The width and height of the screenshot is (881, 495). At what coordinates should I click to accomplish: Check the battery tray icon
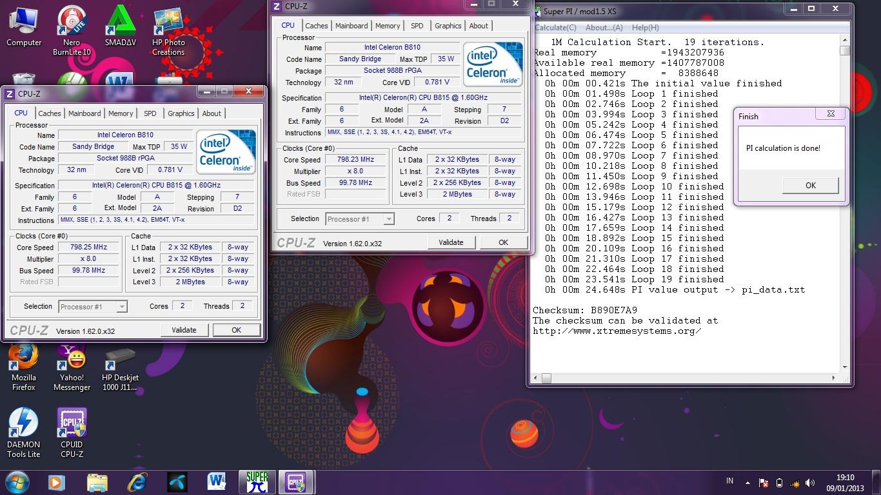click(x=780, y=483)
